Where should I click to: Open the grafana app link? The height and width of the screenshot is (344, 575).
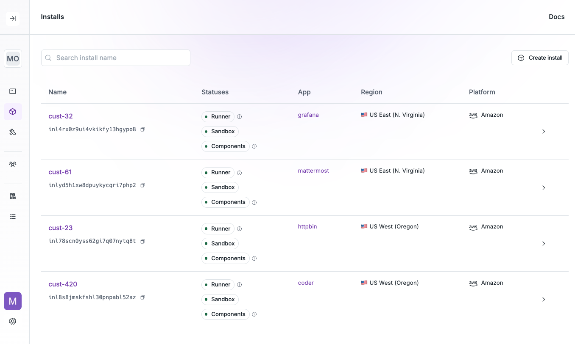coord(308,115)
